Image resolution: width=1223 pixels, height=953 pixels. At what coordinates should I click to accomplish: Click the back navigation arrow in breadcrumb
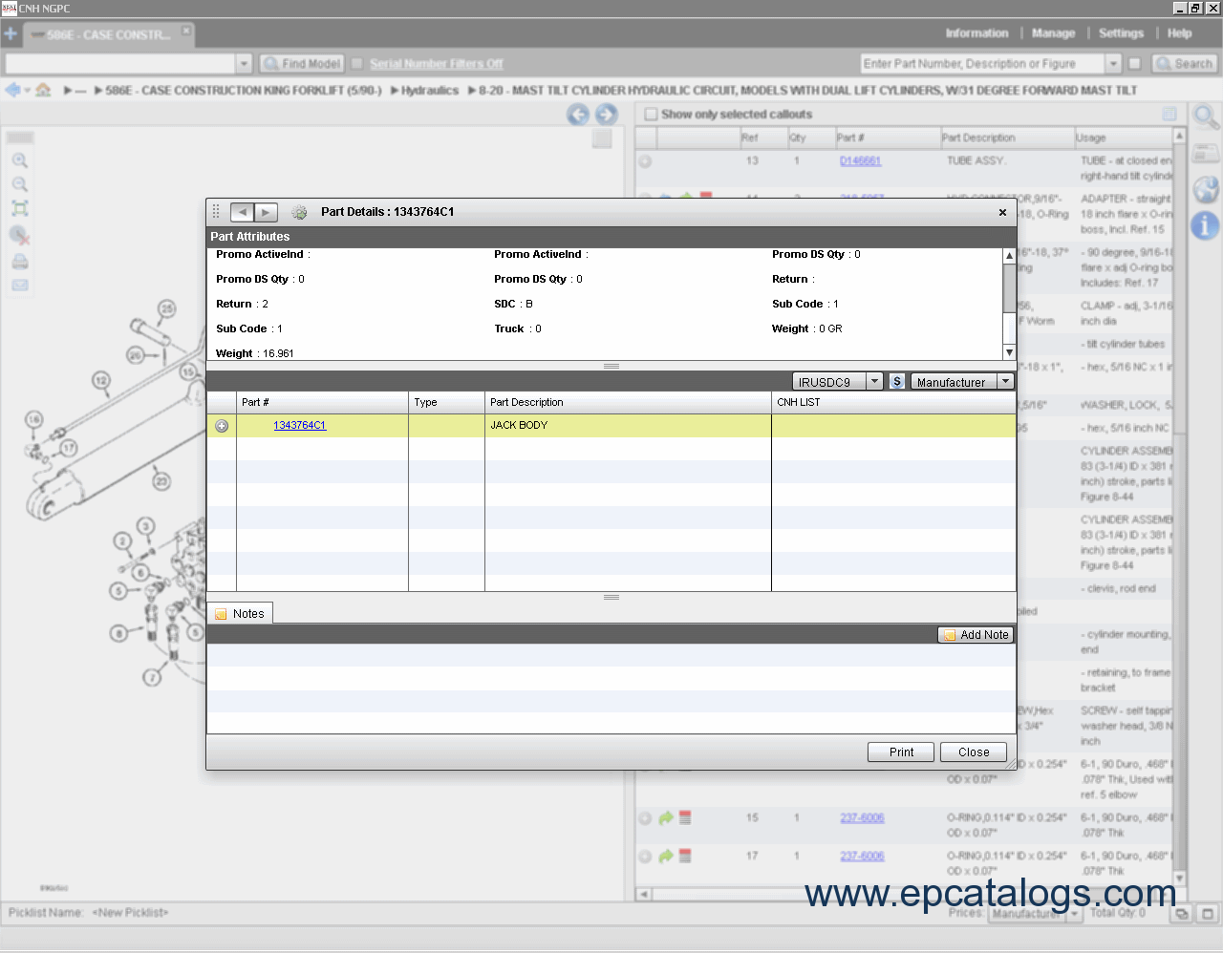click(12, 90)
